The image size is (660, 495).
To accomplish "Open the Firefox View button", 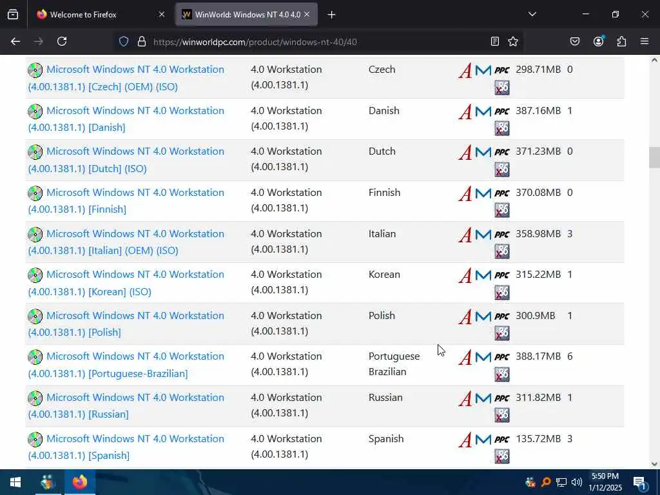I will 13,14.
